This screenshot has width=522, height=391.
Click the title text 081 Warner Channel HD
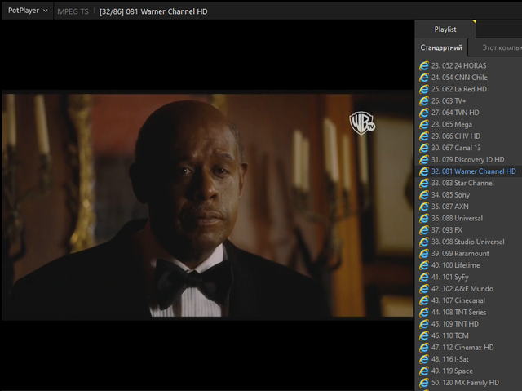click(166, 11)
